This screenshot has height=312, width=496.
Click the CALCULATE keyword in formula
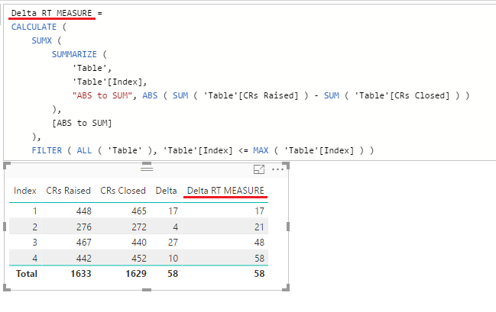34,27
